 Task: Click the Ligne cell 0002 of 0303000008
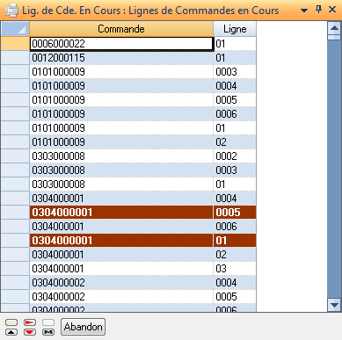click(x=235, y=156)
